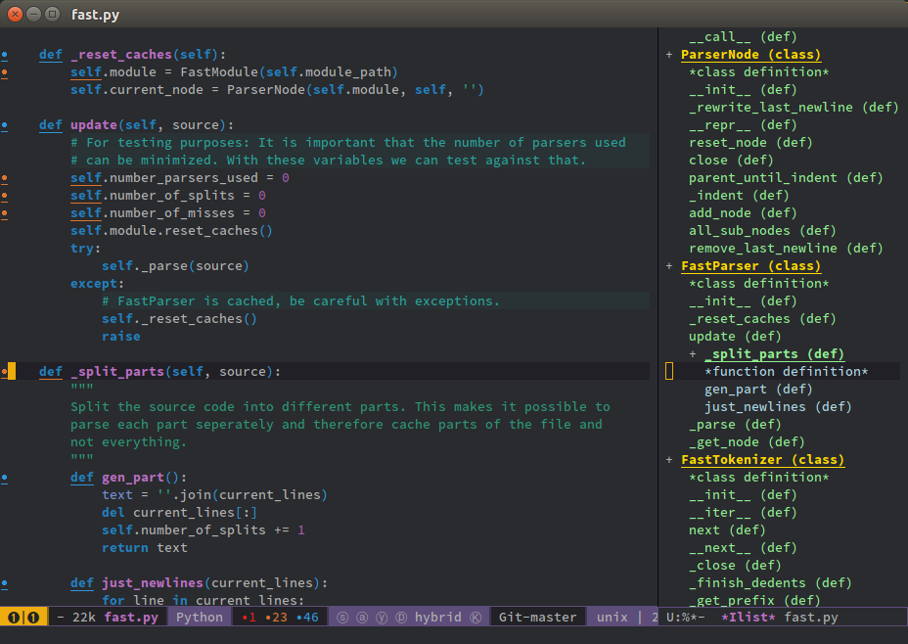Click the circled K icon after hybrid
The image size is (908, 644).
(x=474, y=617)
